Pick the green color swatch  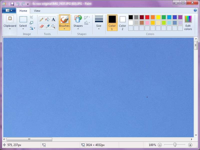(x=164, y=17)
